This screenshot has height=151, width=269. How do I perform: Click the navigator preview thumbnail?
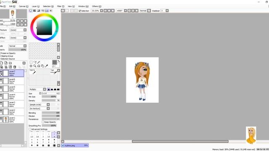point(13,14)
